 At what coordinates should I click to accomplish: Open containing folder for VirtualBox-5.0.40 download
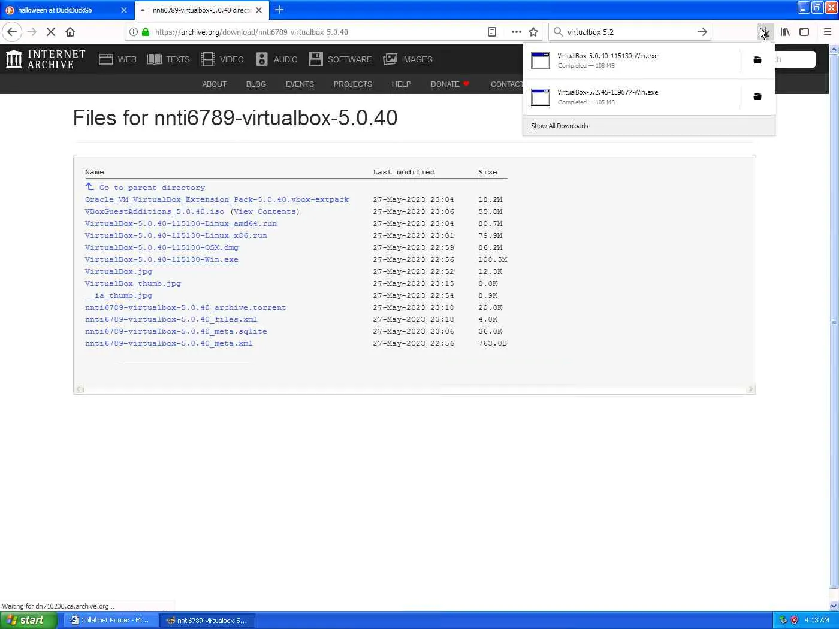[x=757, y=60]
